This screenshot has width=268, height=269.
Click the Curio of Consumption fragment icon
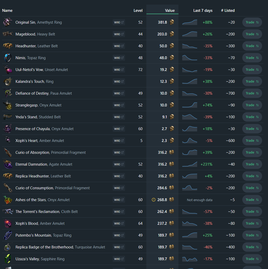click(x=8, y=188)
